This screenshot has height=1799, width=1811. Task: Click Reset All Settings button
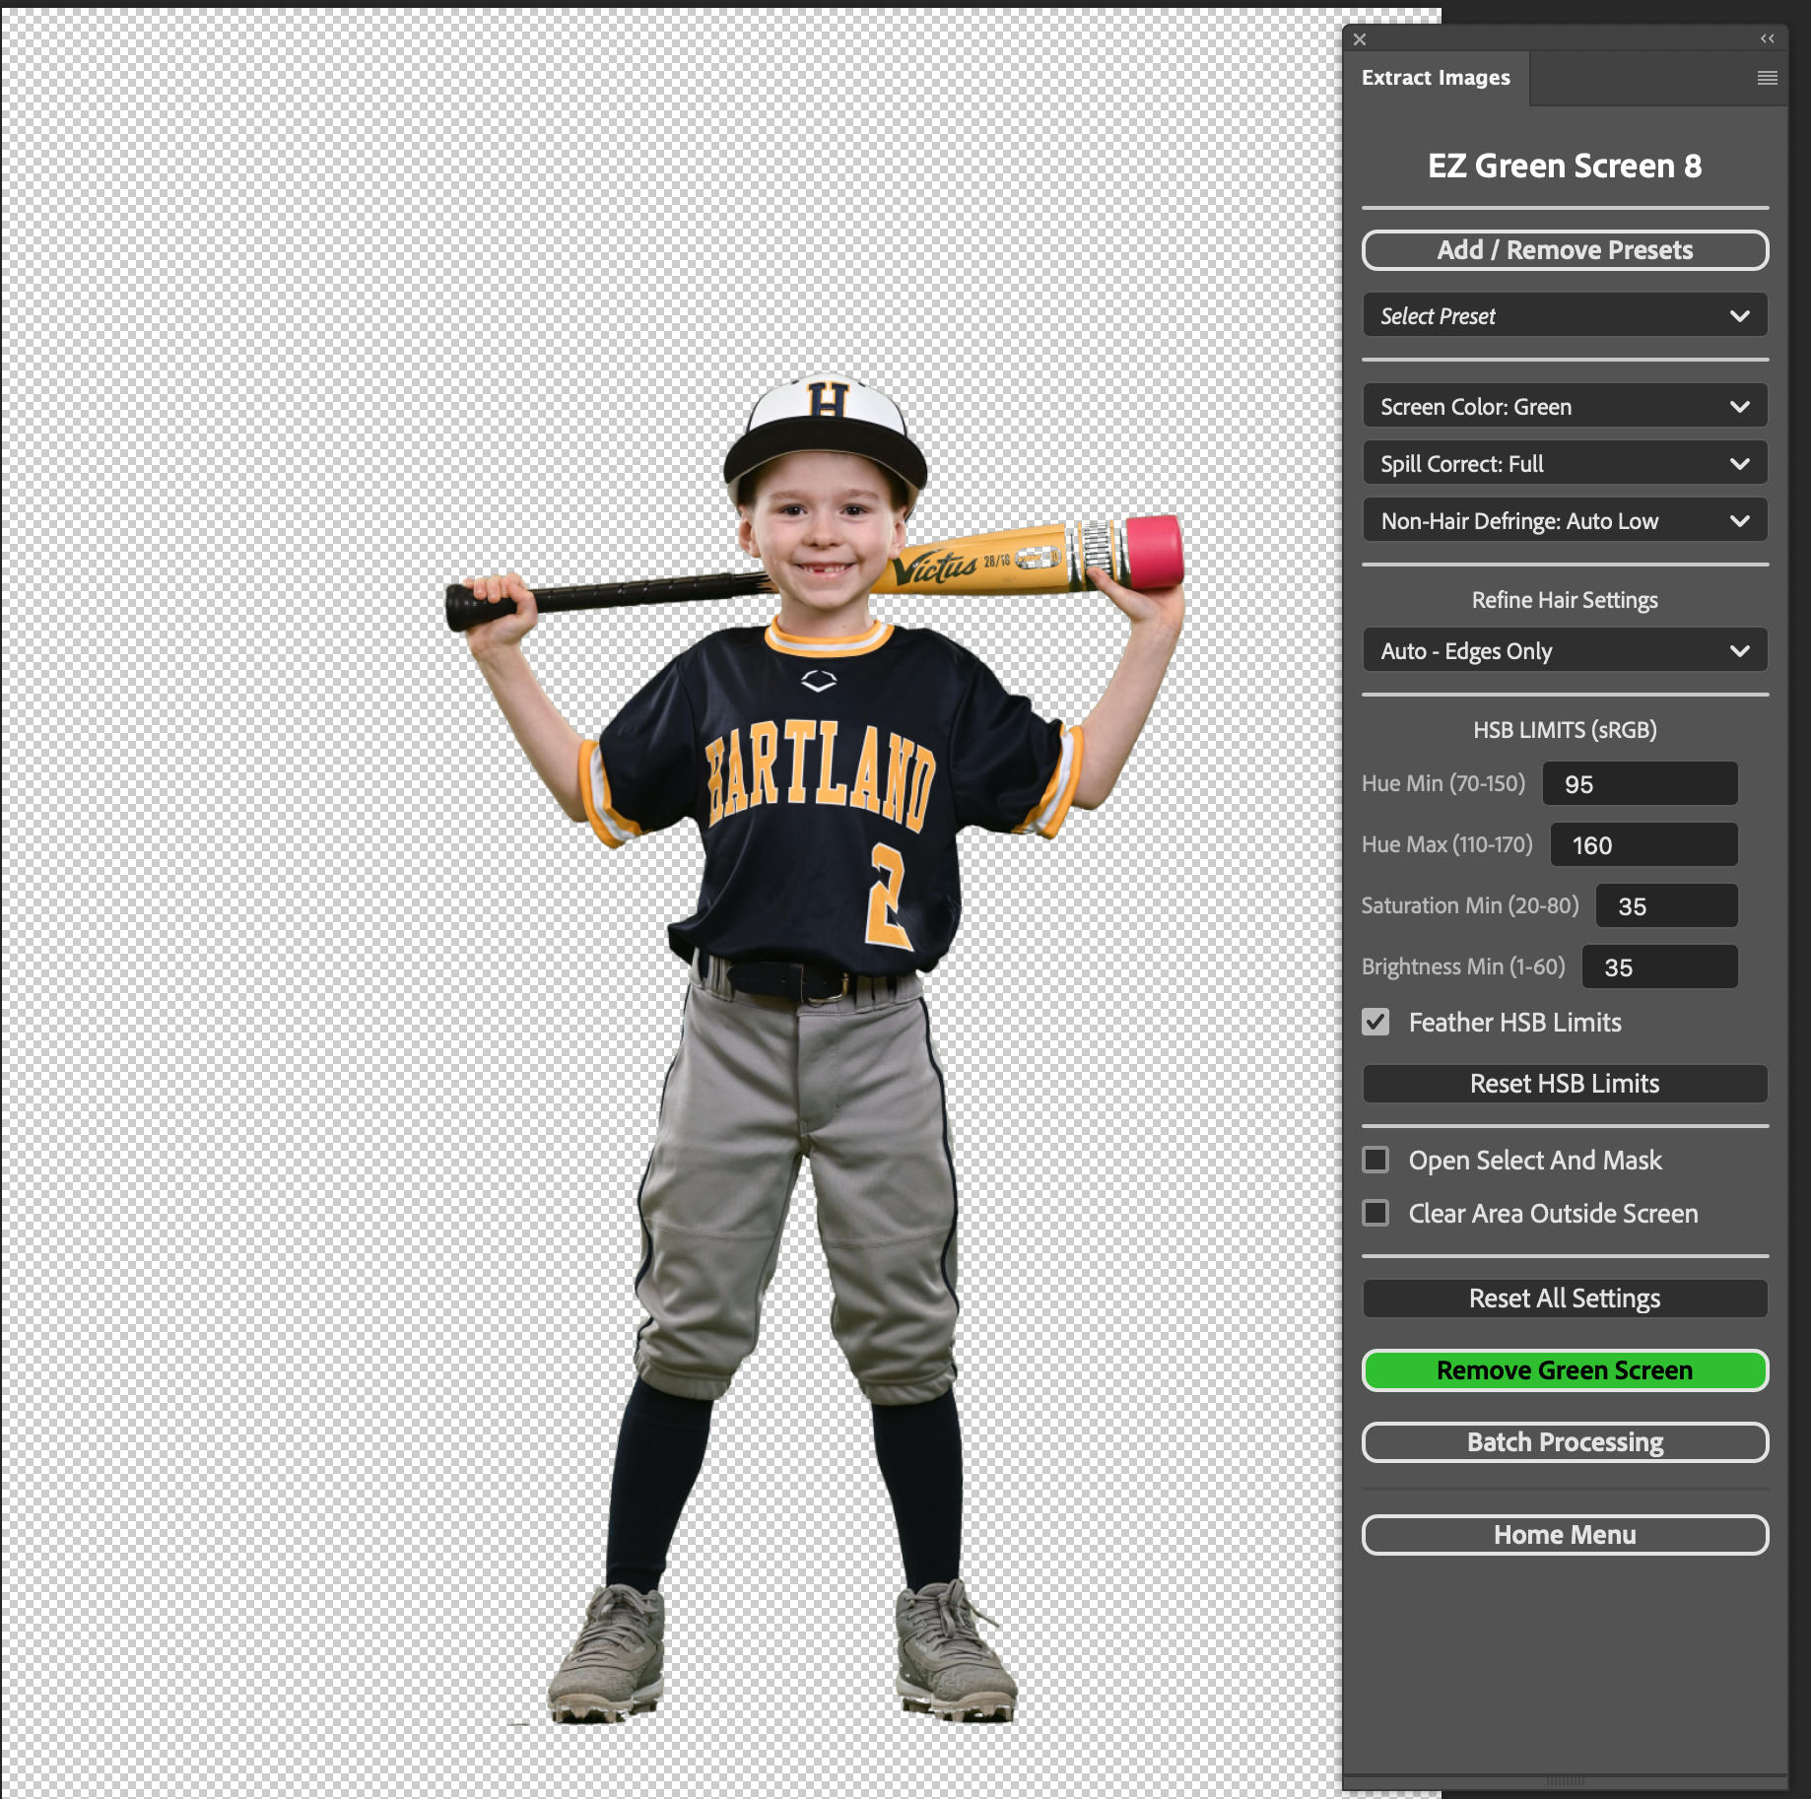1565,1299
